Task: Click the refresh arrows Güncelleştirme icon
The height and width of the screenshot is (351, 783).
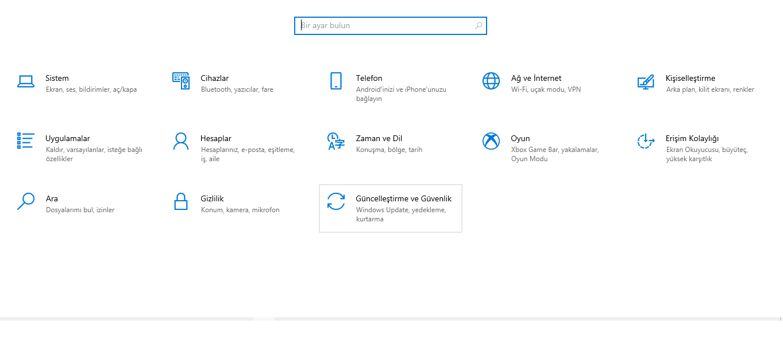Action: (x=336, y=201)
